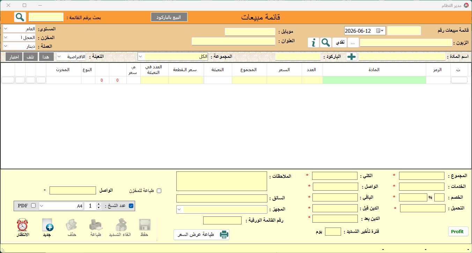
Task: Click the الخدمات field
Action: (422, 187)
